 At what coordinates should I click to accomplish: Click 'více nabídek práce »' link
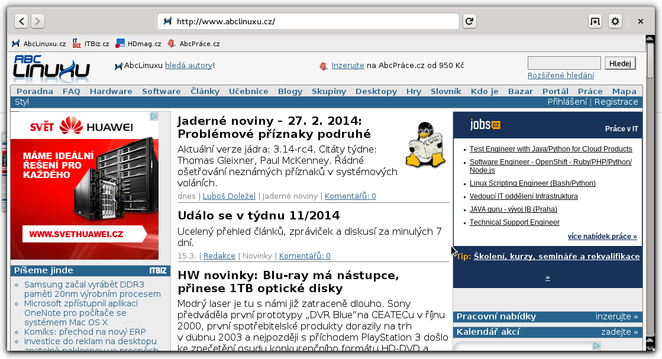click(602, 236)
